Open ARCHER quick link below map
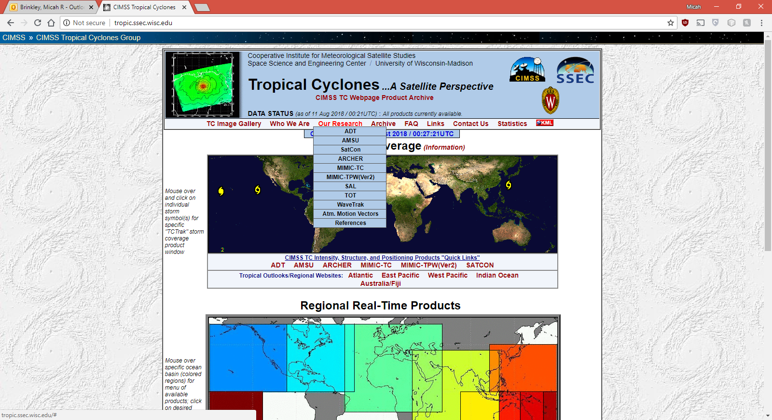772x420 pixels. pyautogui.click(x=337, y=265)
